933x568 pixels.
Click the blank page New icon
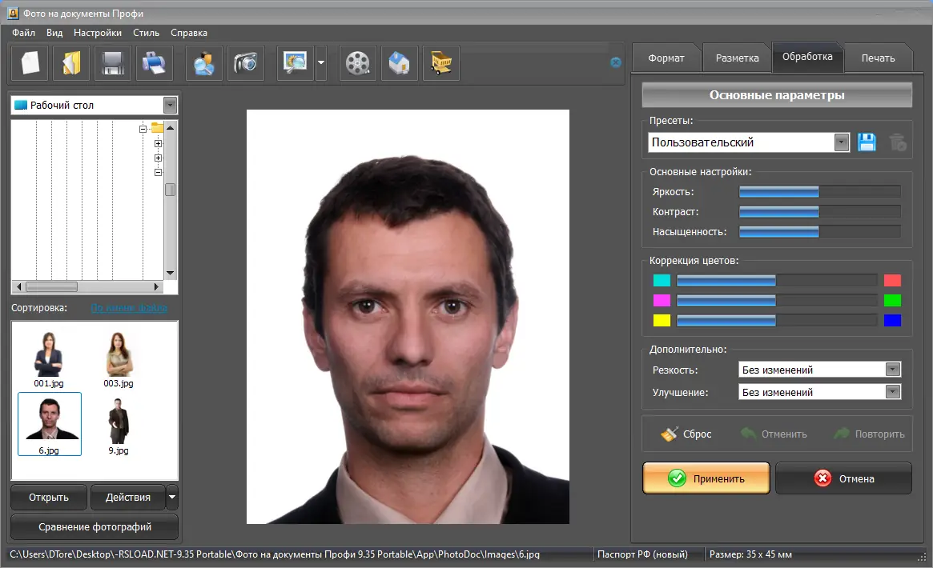coord(30,63)
